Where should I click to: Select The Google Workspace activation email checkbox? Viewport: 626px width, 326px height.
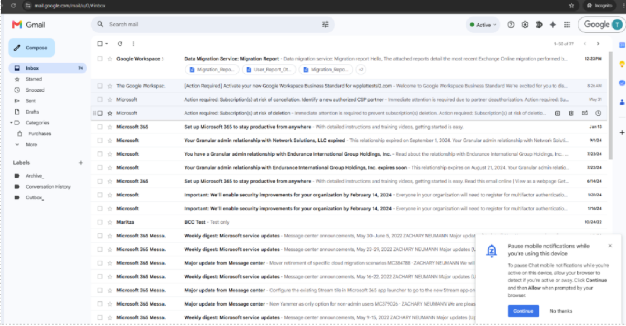tap(100, 86)
